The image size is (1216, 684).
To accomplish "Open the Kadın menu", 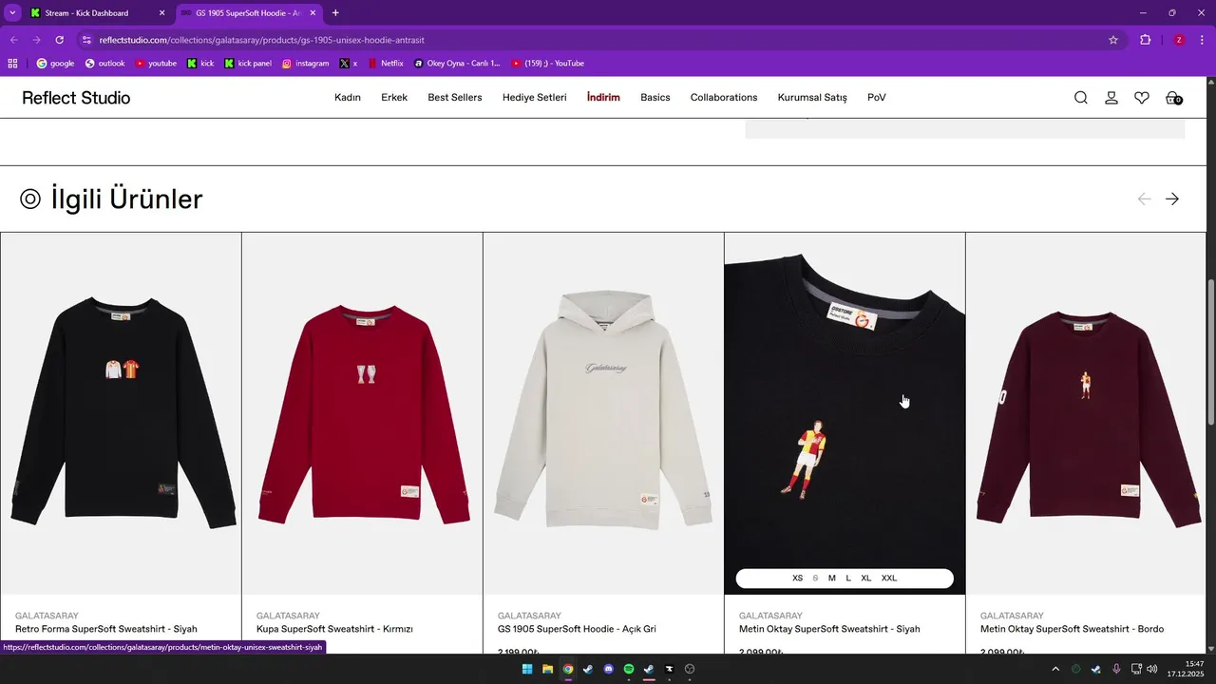I will (348, 98).
